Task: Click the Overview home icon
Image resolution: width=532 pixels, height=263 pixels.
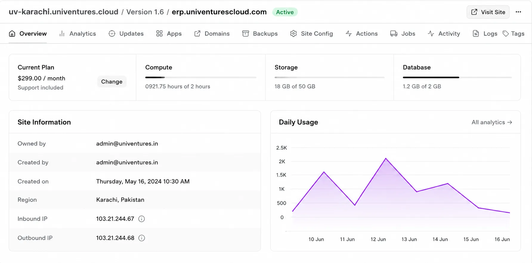Action: pyautogui.click(x=12, y=34)
